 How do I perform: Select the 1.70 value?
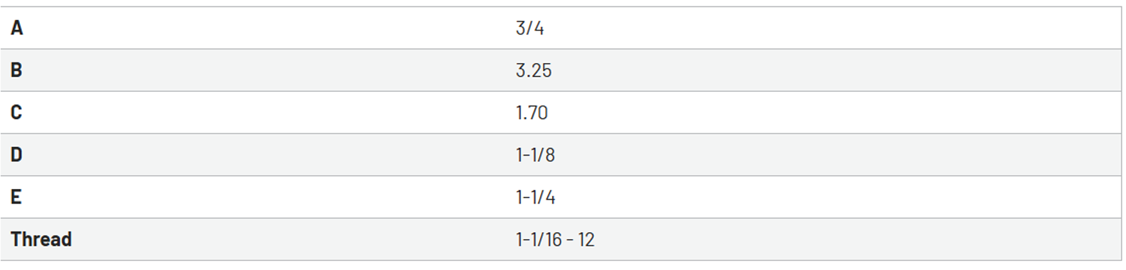point(531,113)
